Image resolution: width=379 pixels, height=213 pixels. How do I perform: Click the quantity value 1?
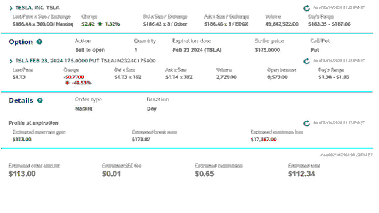point(136,50)
